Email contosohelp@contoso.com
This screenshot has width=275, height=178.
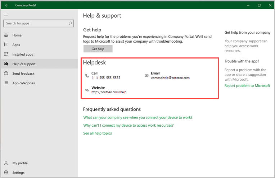[x=170, y=78]
